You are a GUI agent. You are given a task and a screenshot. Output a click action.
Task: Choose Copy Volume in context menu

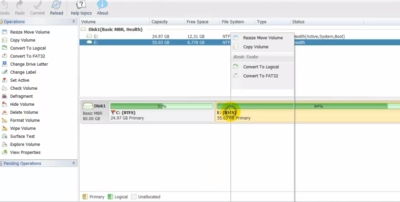[263, 47]
